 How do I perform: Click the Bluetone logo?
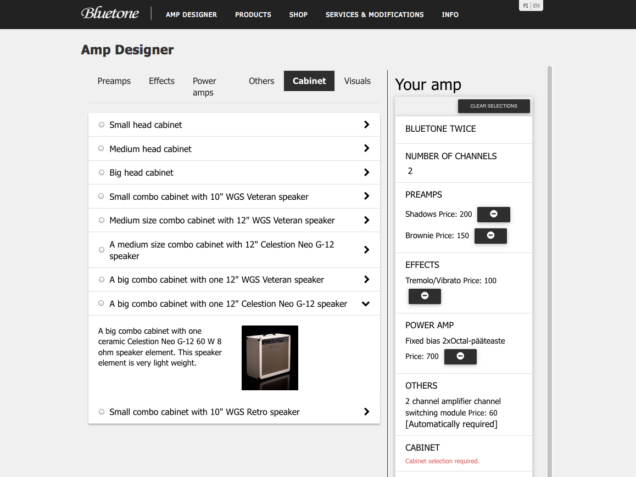click(110, 14)
